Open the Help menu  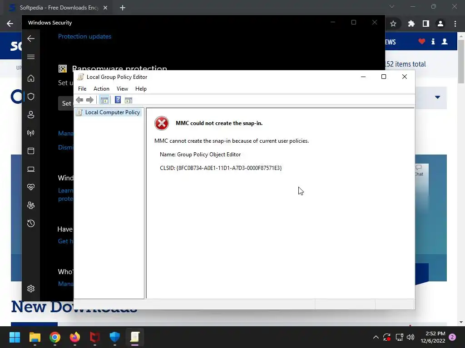coord(141,89)
